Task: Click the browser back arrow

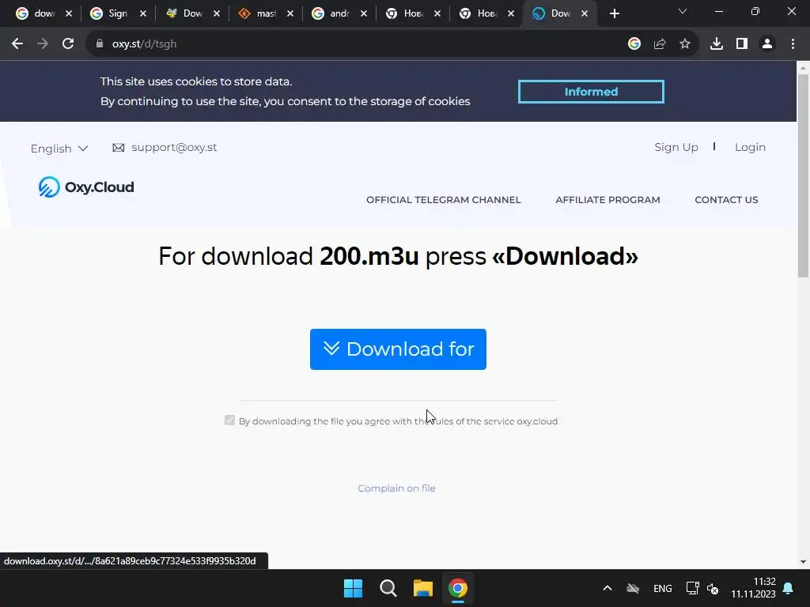Action: [x=17, y=44]
